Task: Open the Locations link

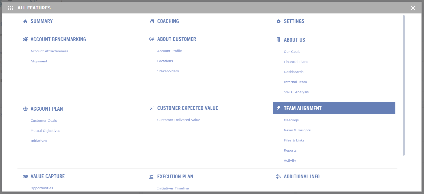Action: pos(165,61)
